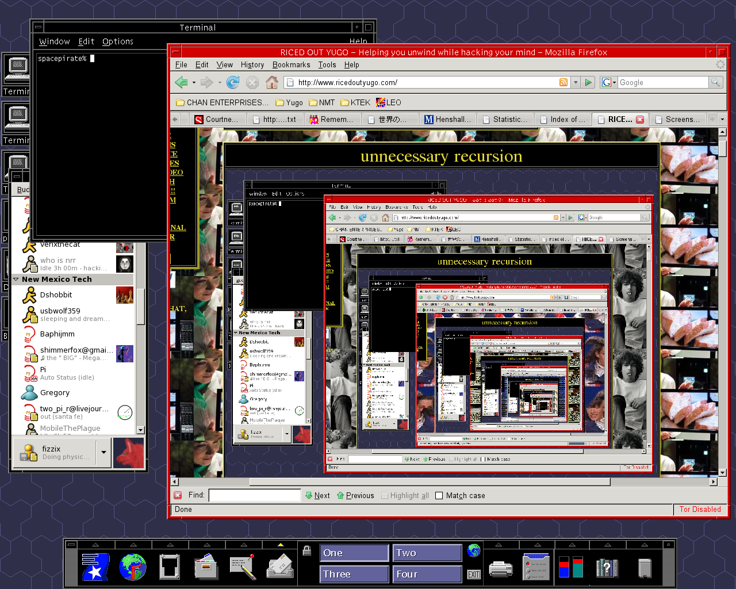Open the subpanel arrow above the trash icon
Image resolution: width=736 pixels, height=589 pixels.
click(645, 544)
